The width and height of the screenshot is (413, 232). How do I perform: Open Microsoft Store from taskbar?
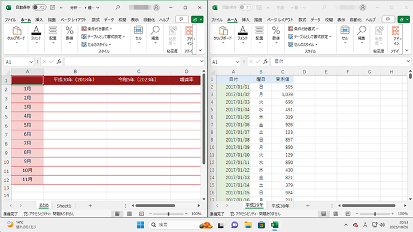262,225
